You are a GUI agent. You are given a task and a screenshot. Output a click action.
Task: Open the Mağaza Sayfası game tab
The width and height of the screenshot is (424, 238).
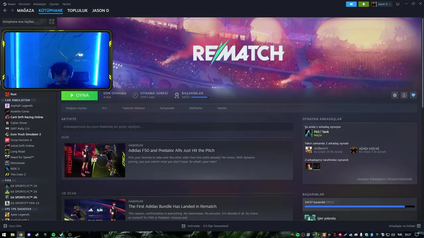click(77, 108)
